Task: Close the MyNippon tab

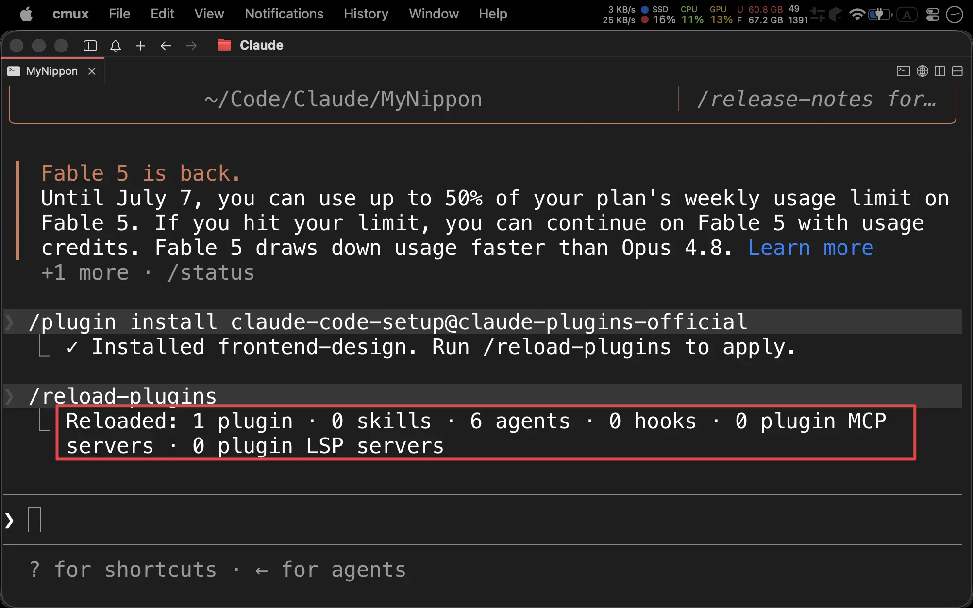Action: 92,71
